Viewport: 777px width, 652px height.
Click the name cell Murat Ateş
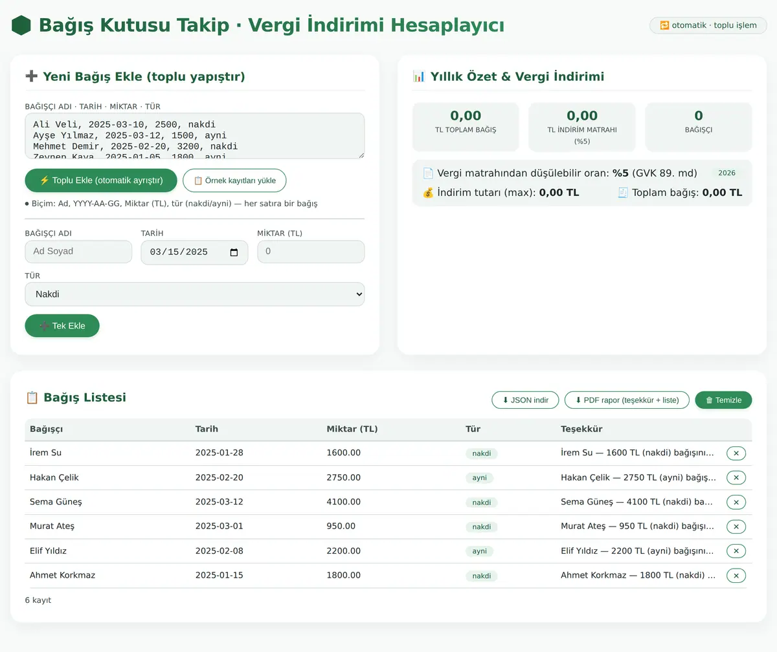point(52,527)
